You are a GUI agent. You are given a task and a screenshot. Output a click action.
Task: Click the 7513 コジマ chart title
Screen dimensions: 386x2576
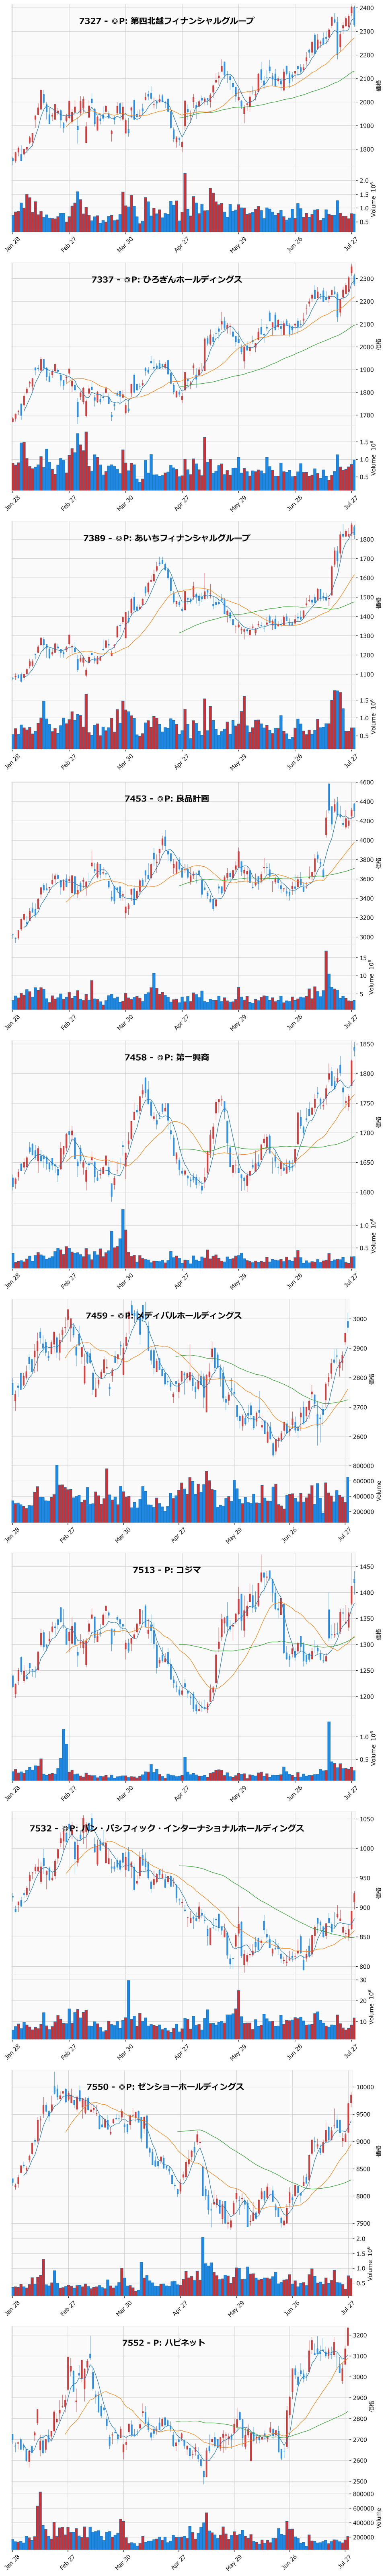point(167,1570)
